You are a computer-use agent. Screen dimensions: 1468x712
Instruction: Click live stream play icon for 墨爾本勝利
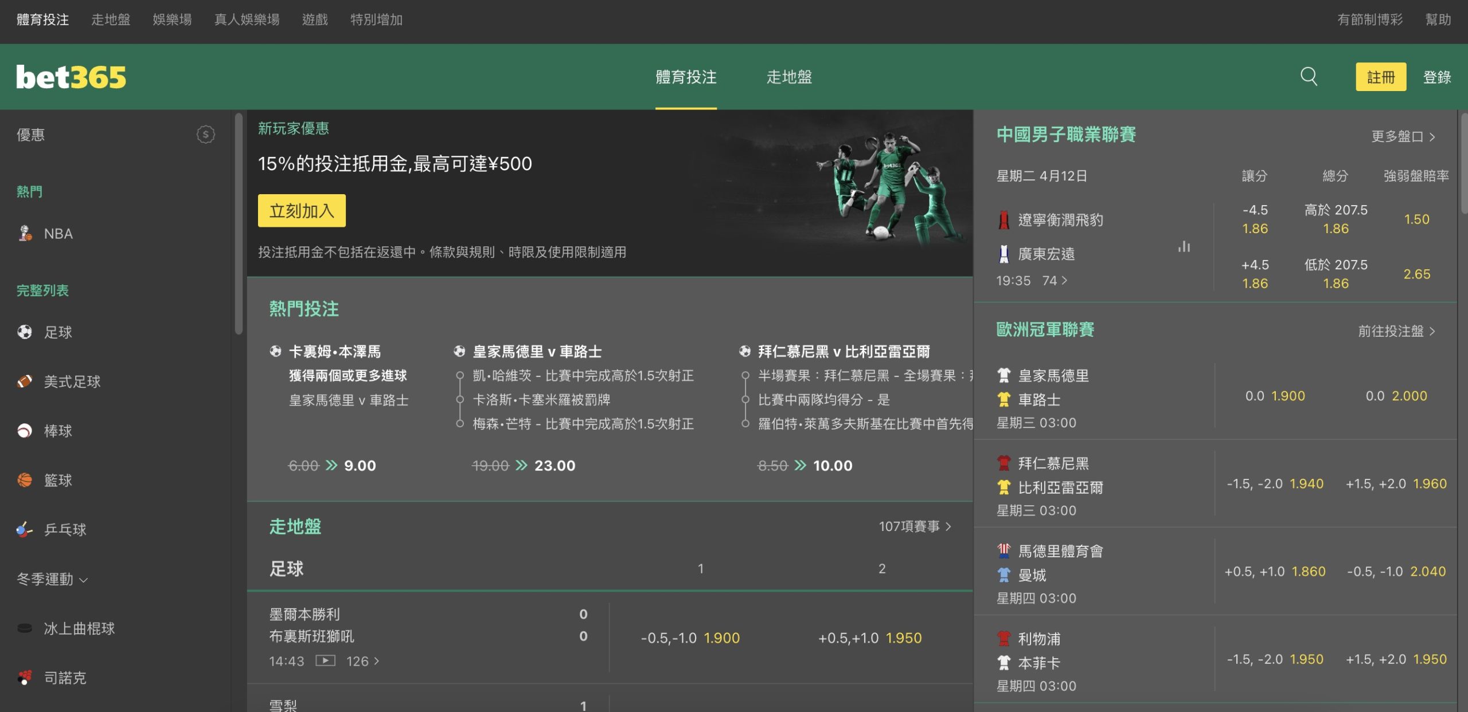coord(325,660)
